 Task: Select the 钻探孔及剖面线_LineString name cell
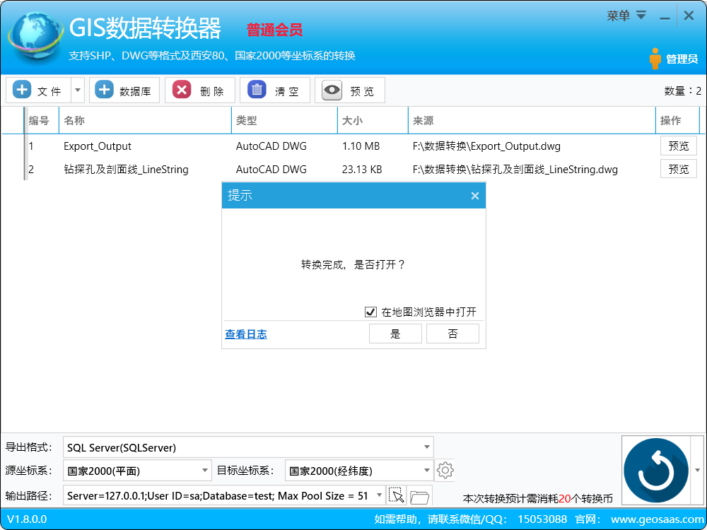[126, 170]
